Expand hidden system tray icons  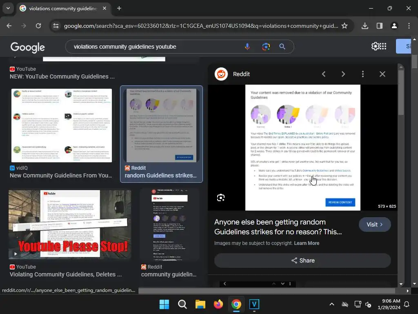331,304
